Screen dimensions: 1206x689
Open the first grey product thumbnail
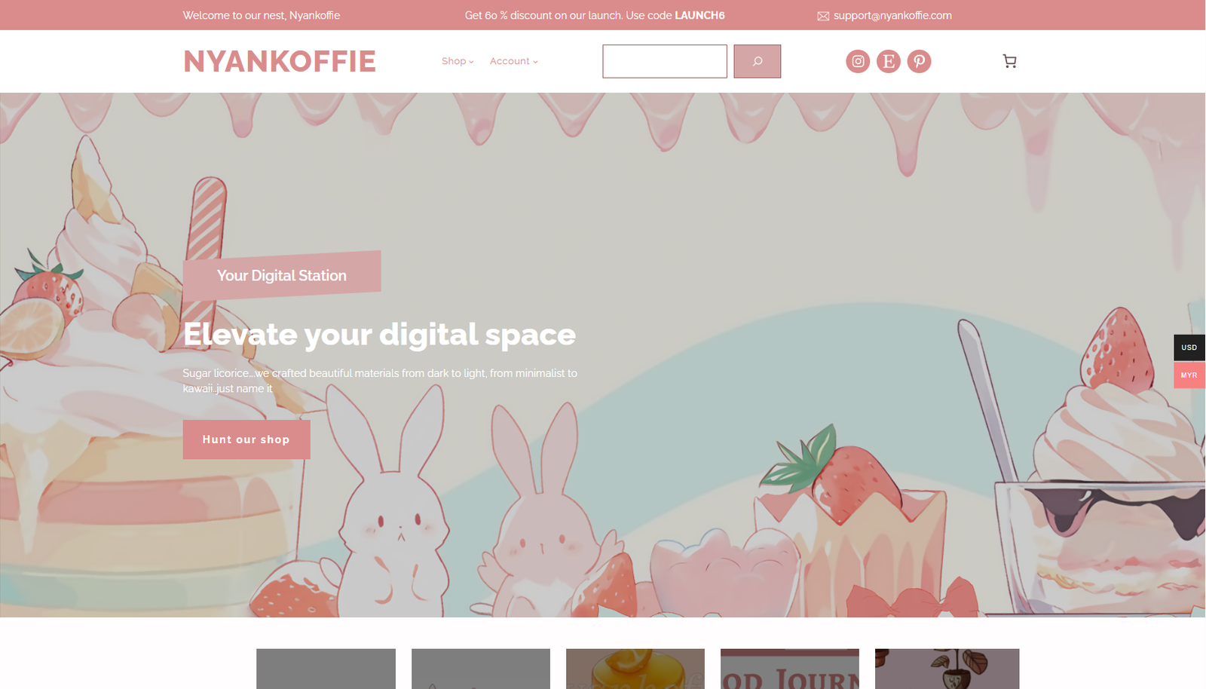tap(326, 669)
